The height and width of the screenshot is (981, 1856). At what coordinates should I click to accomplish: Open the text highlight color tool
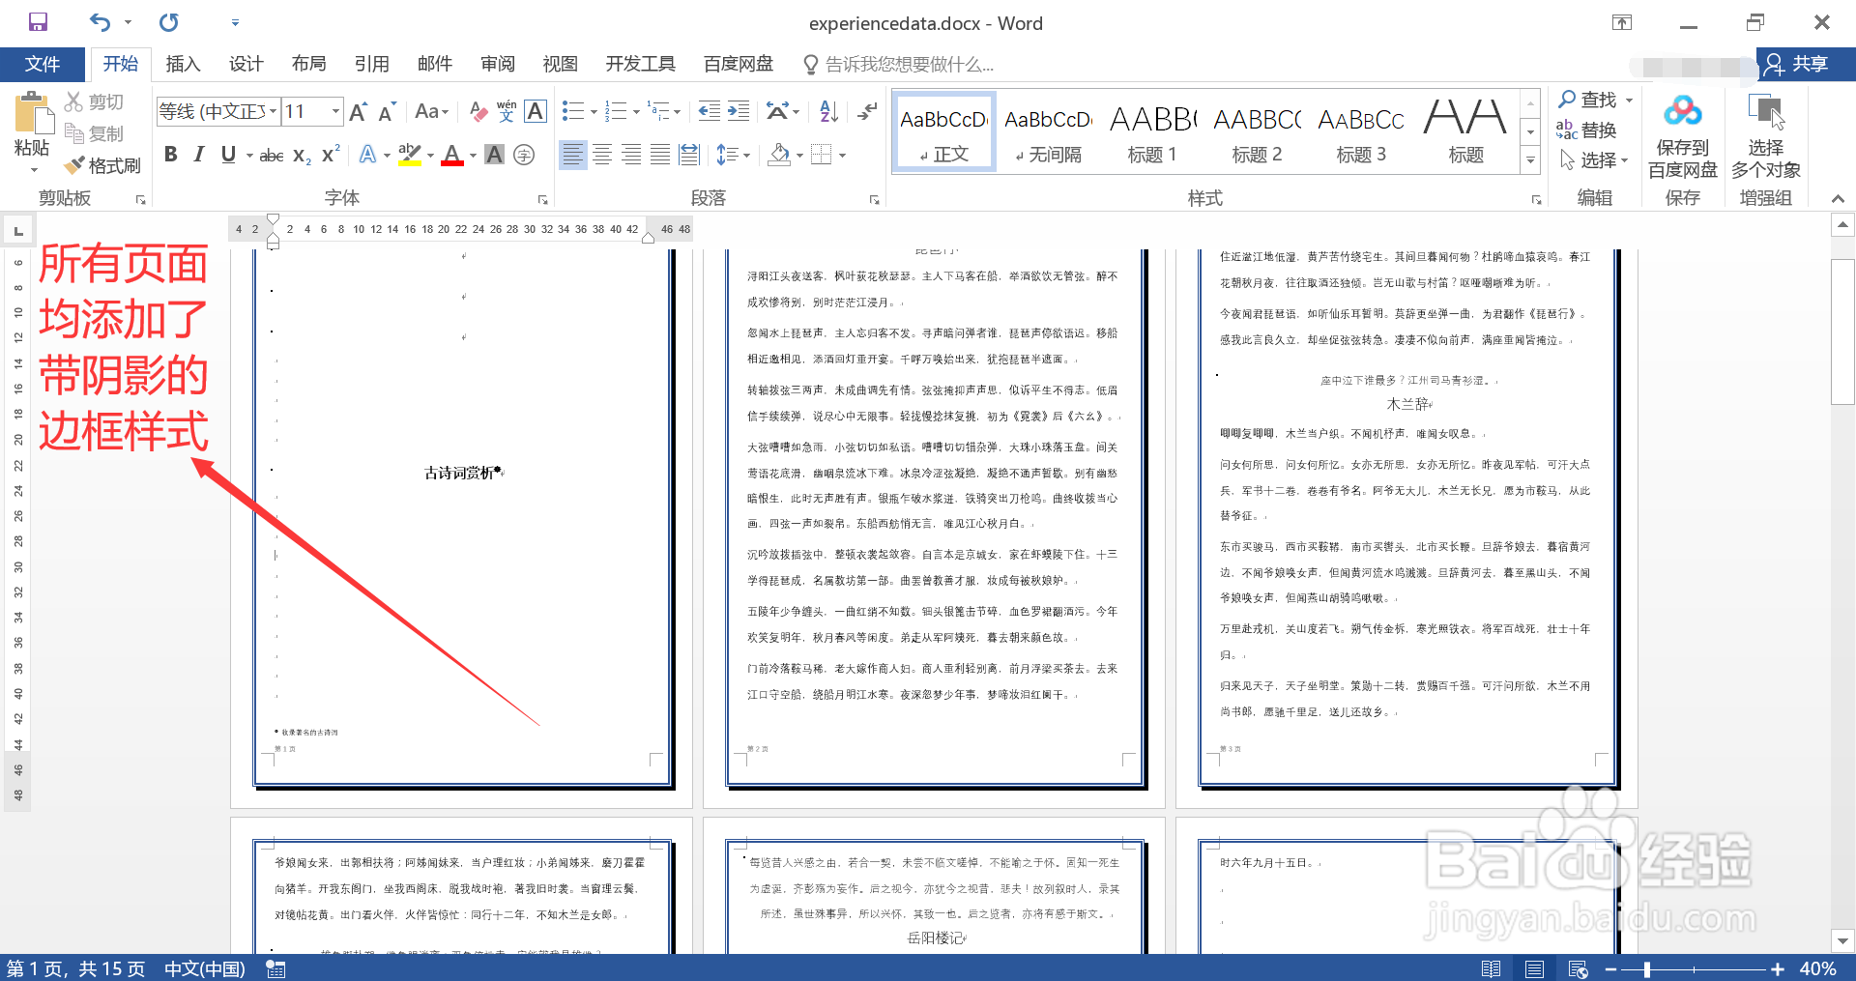coord(409,154)
